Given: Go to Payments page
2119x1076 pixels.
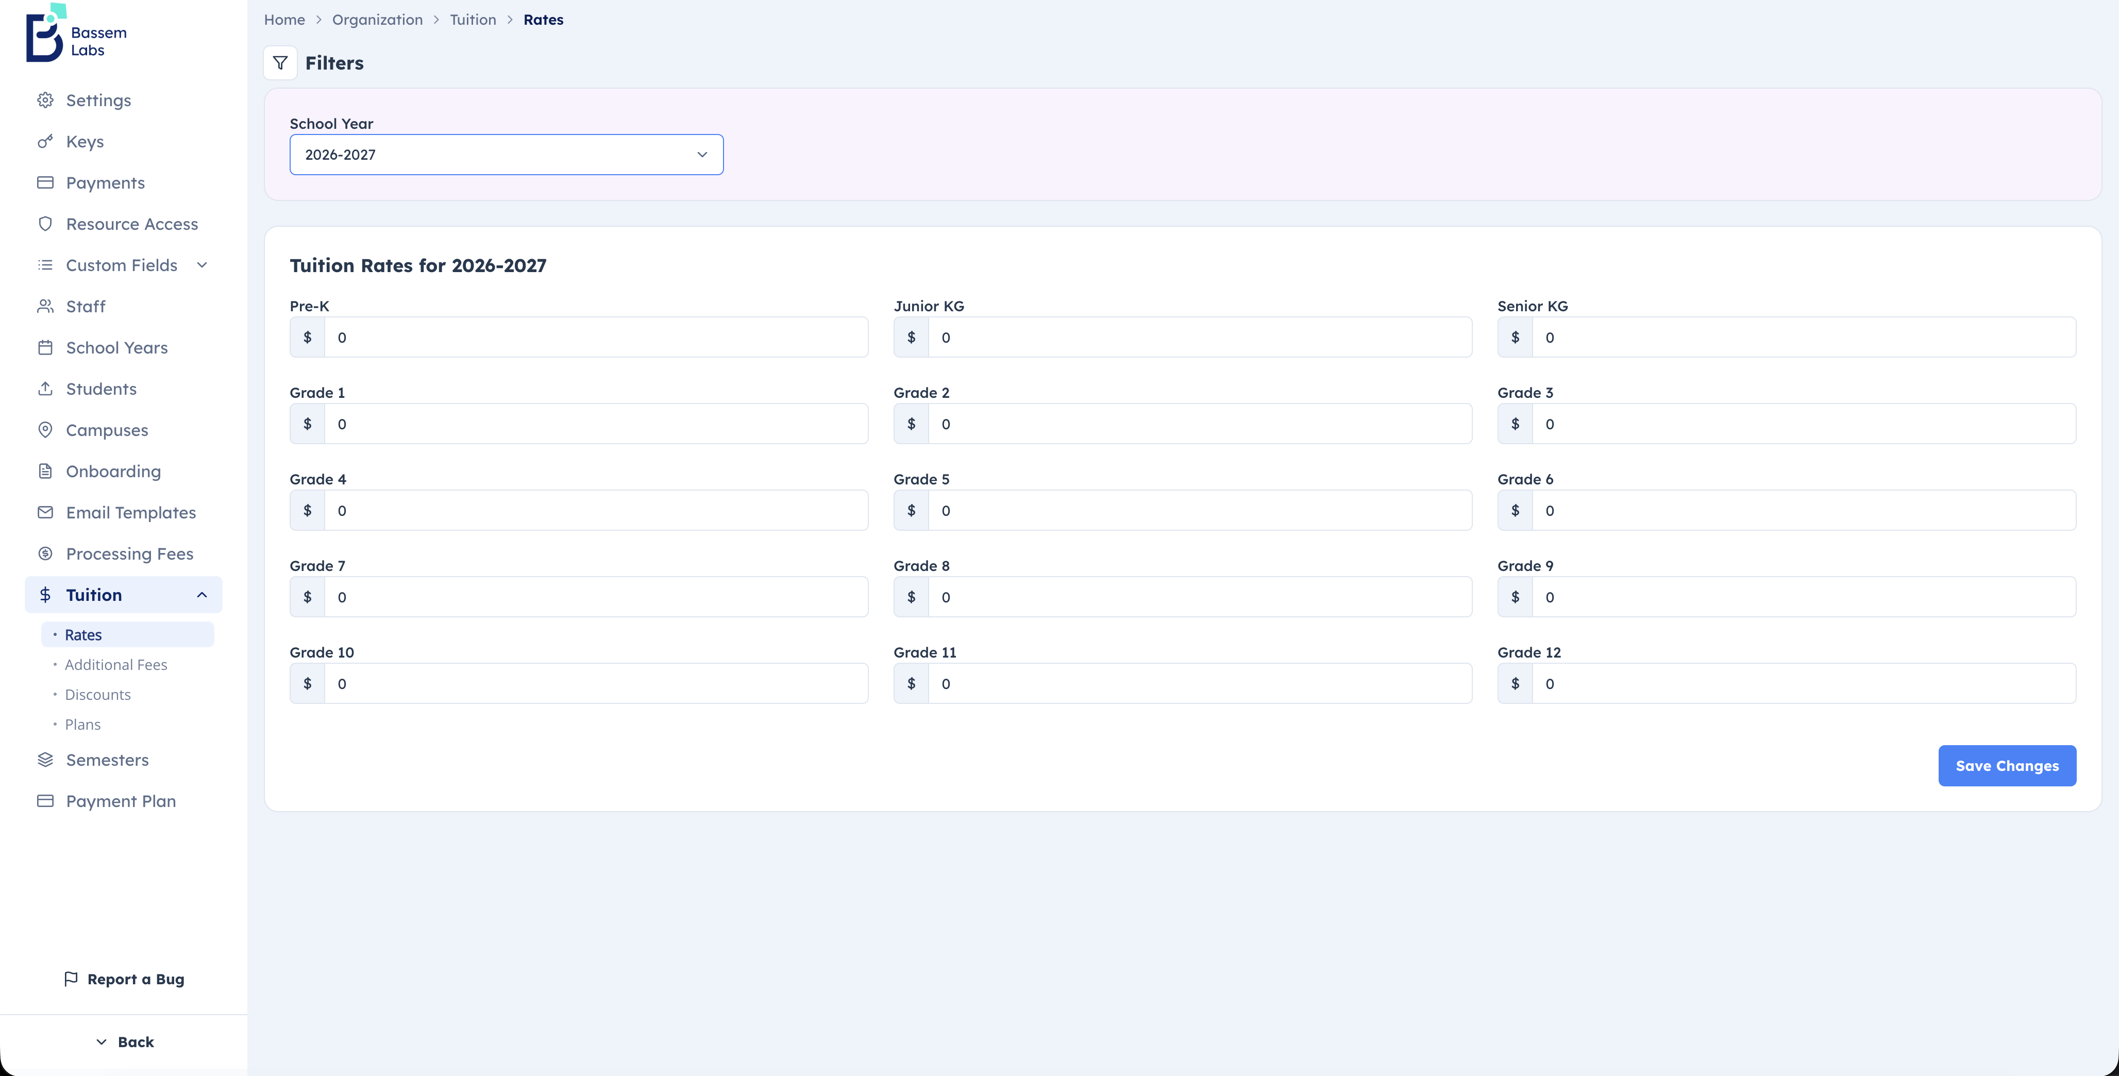Looking at the screenshot, I should pyautogui.click(x=123, y=182).
